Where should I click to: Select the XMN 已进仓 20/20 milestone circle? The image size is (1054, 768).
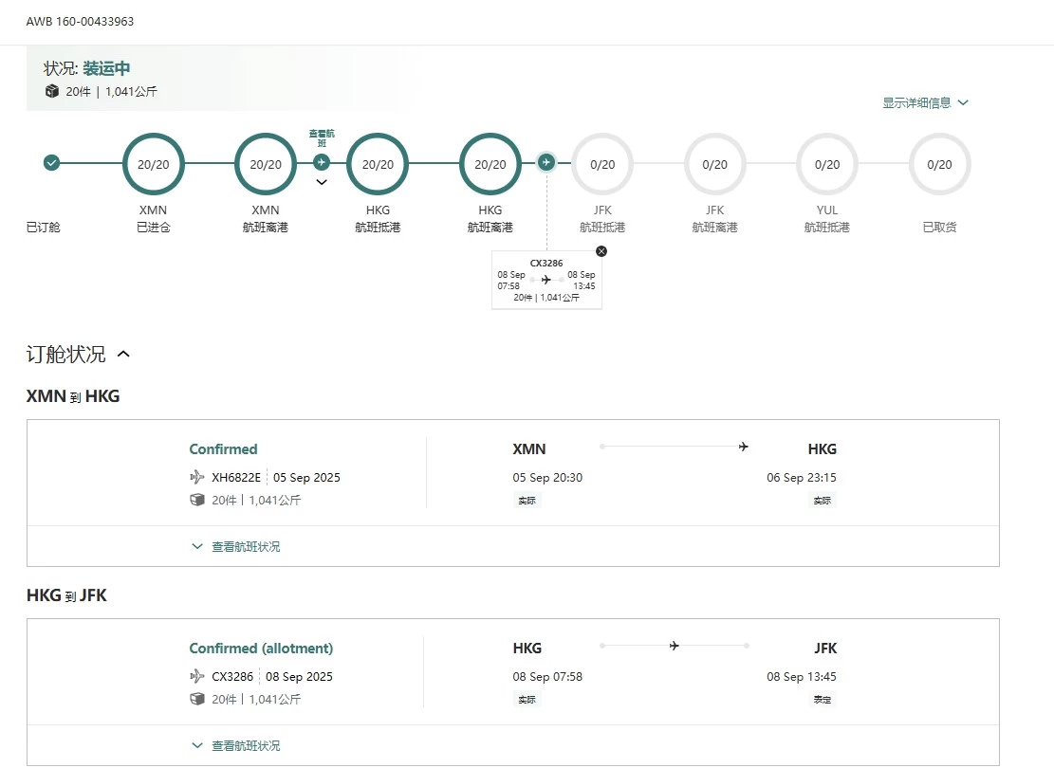[x=154, y=164]
